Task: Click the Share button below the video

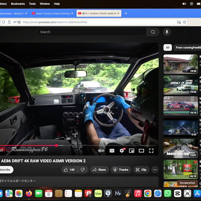Action: (x=99, y=170)
